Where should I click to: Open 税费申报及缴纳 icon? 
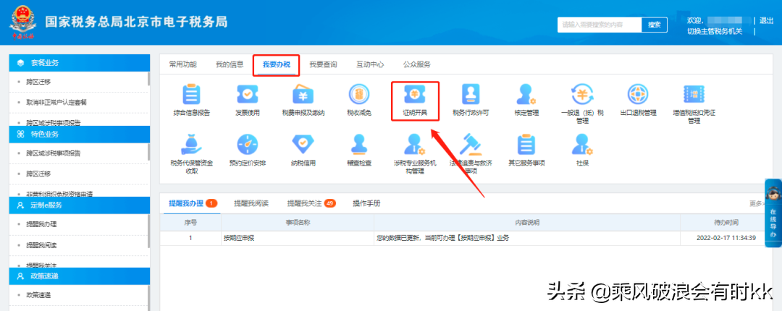tap(303, 94)
